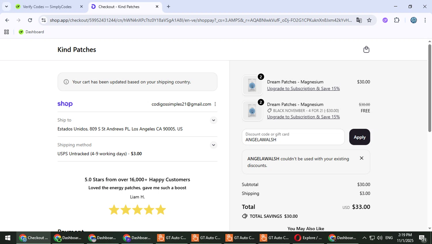
Task: Click the Total Savings tag icon
Action: (245, 216)
